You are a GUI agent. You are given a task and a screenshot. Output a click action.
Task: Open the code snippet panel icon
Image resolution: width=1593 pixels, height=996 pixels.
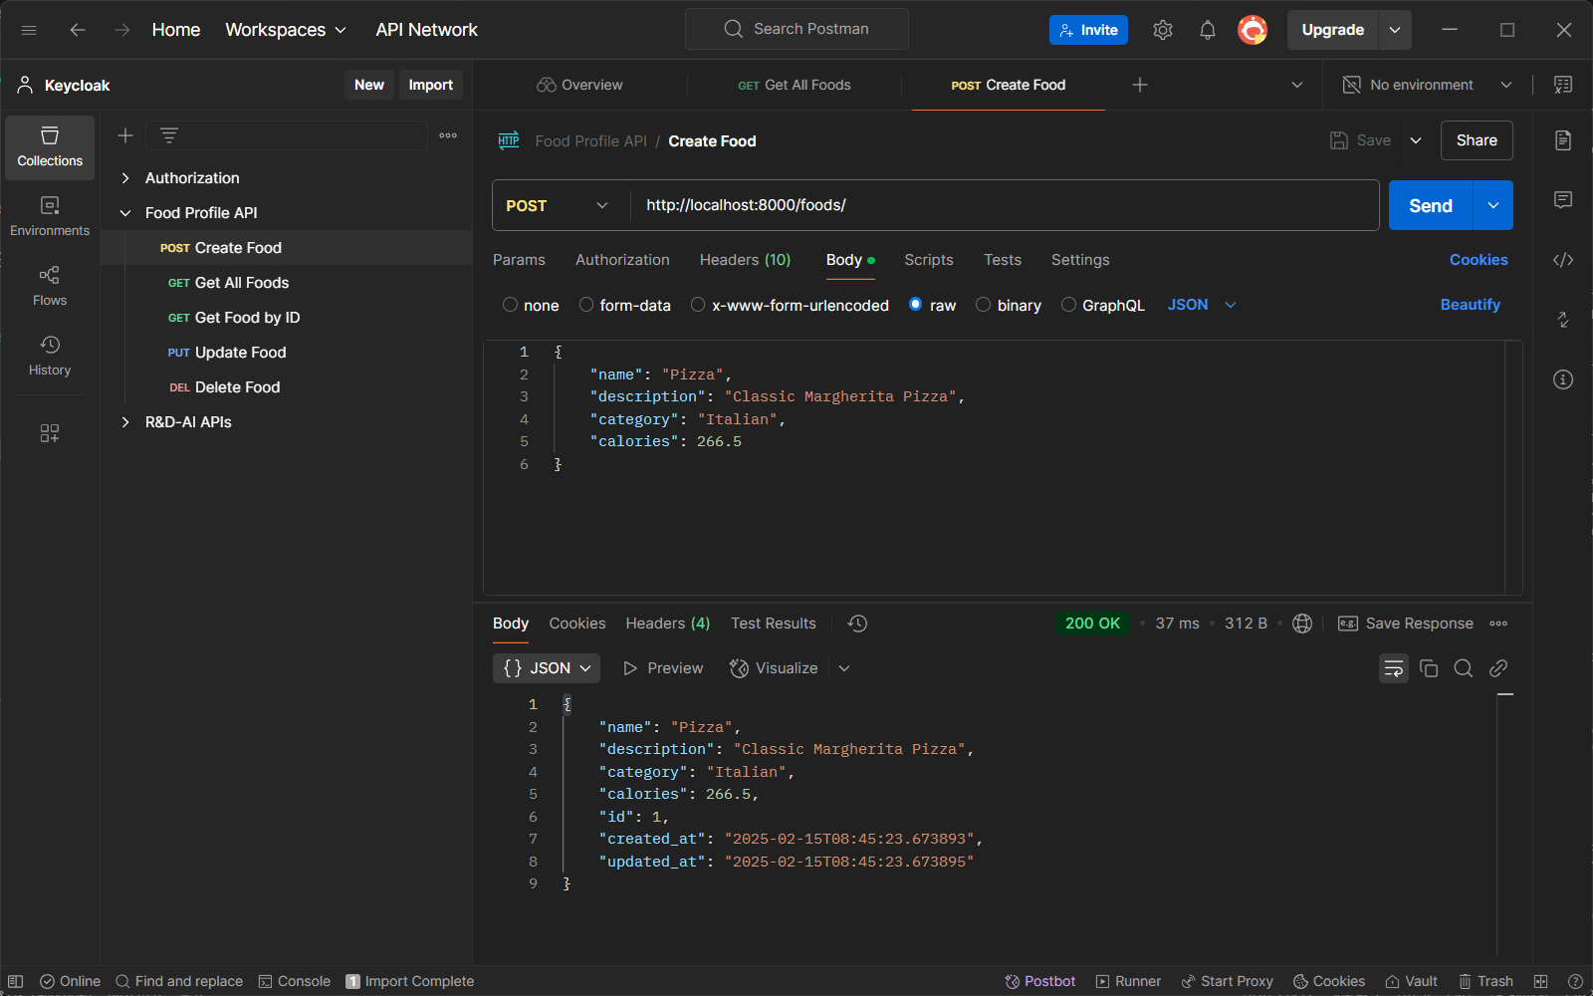tap(1563, 260)
